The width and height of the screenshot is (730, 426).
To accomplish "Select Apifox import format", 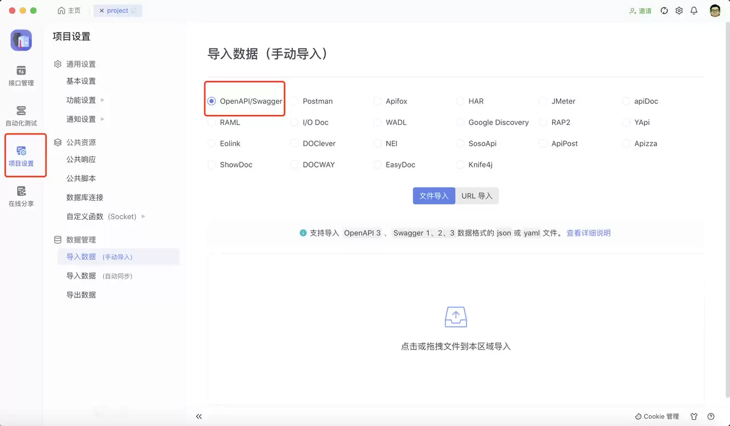I will pyautogui.click(x=390, y=101).
